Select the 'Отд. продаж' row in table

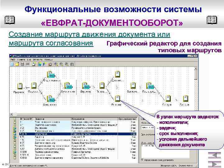coord(78,128)
